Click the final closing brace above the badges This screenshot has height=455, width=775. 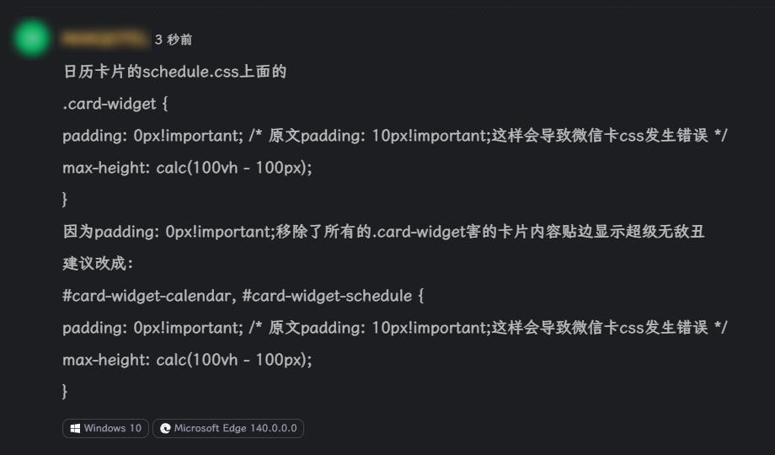66,391
